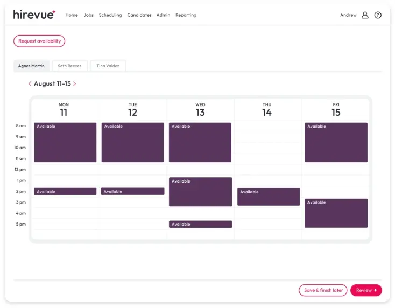Navigate to Scheduling
395x308 pixels.
click(x=110, y=15)
